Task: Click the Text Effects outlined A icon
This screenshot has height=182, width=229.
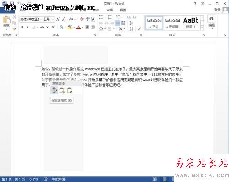Action: 61,27
